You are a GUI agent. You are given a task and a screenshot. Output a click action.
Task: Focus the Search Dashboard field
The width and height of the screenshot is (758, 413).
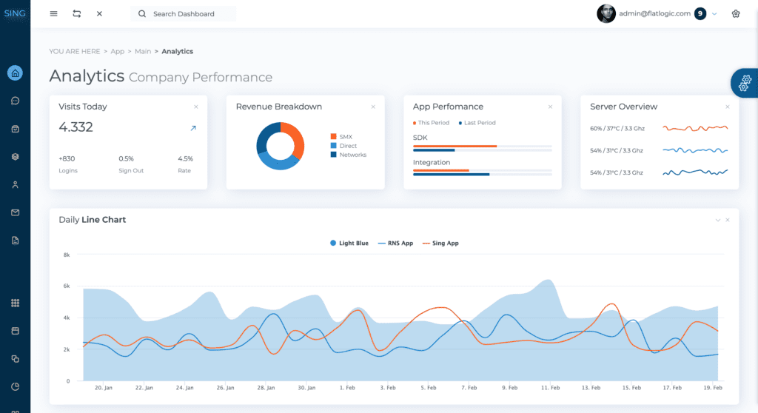184,13
